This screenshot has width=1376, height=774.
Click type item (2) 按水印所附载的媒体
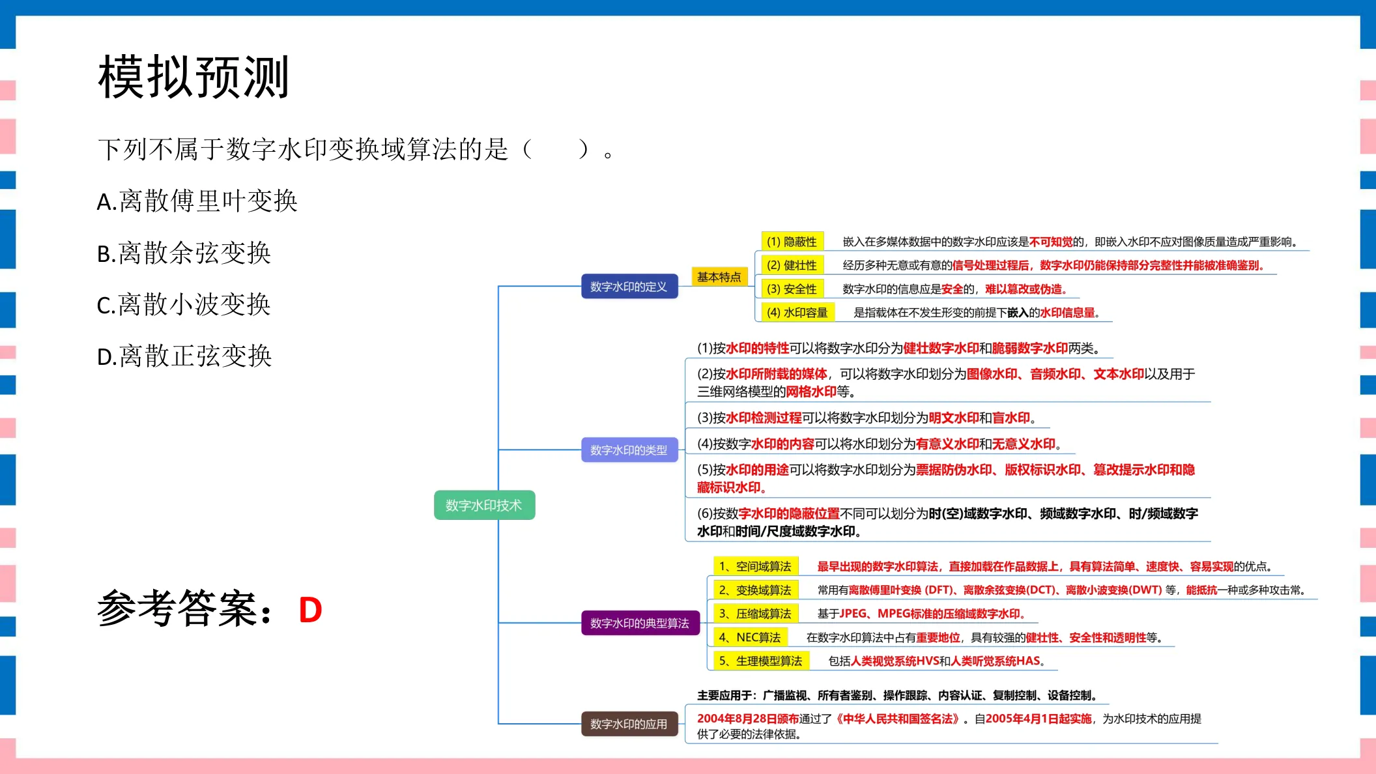946,382
